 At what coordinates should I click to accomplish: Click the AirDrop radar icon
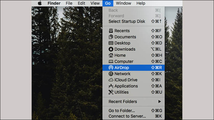111,68
